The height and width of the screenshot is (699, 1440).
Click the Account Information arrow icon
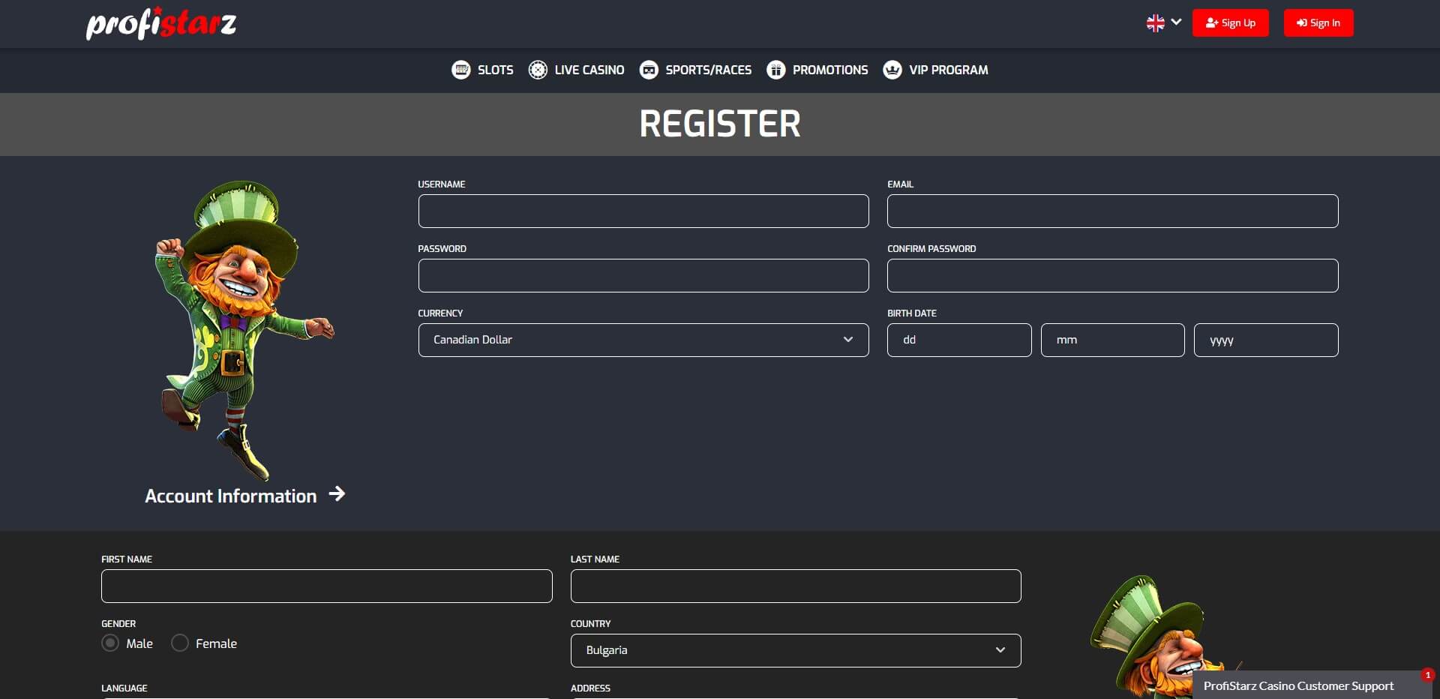point(337,493)
